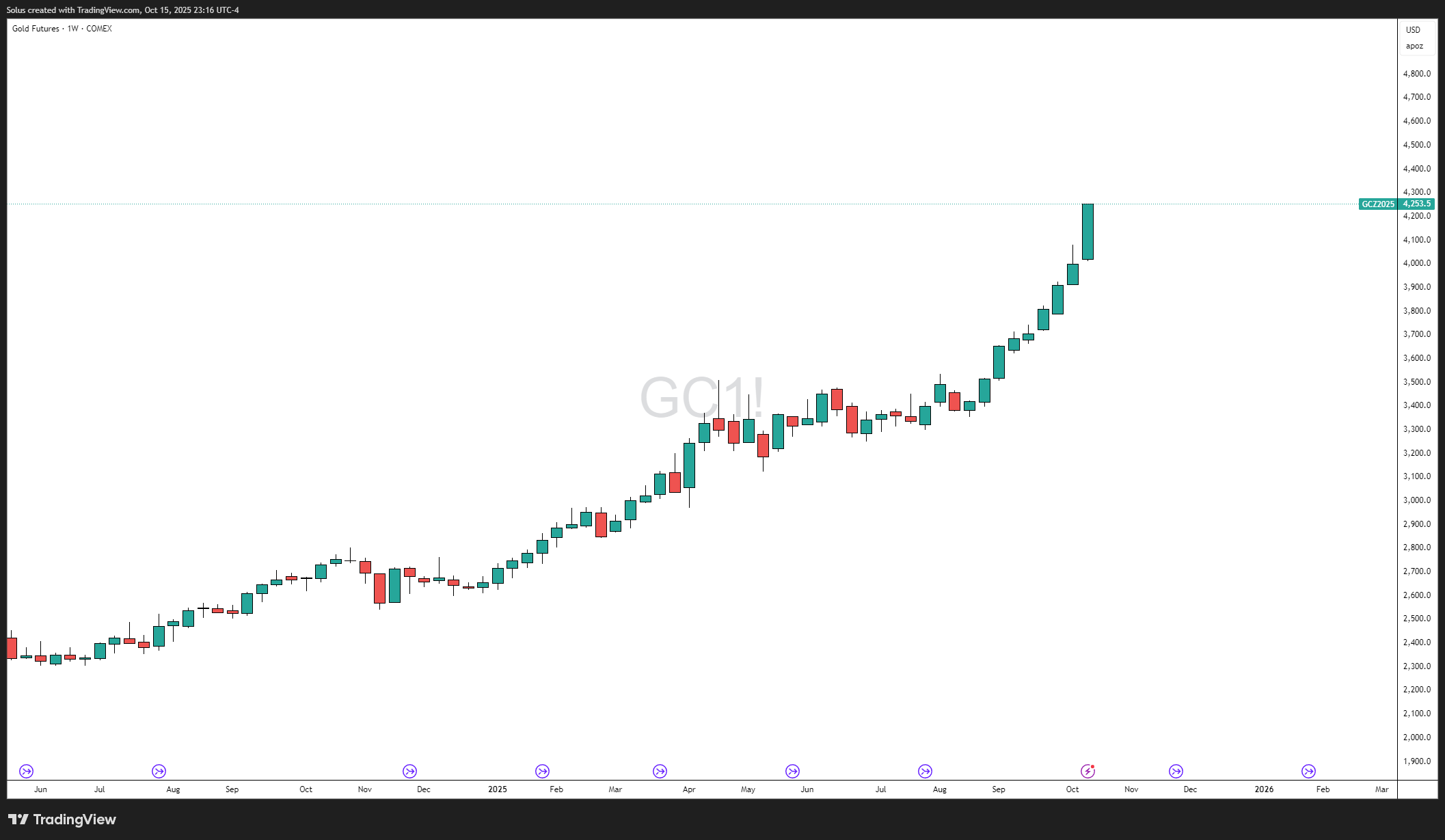Click the GC1! watermark on chart
Screen dimensions: 1445x840
[701, 397]
